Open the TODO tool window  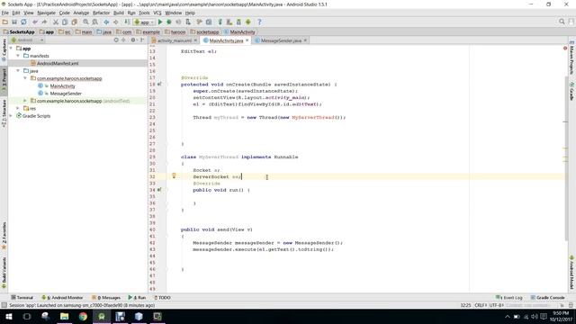point(162,298)
